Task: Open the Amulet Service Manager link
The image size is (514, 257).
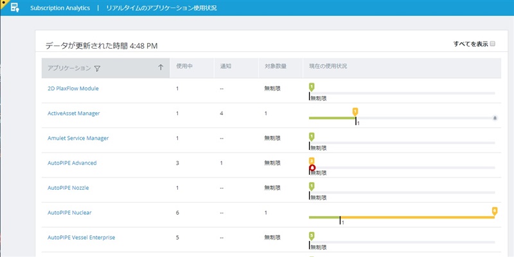Action: [78, 138]
